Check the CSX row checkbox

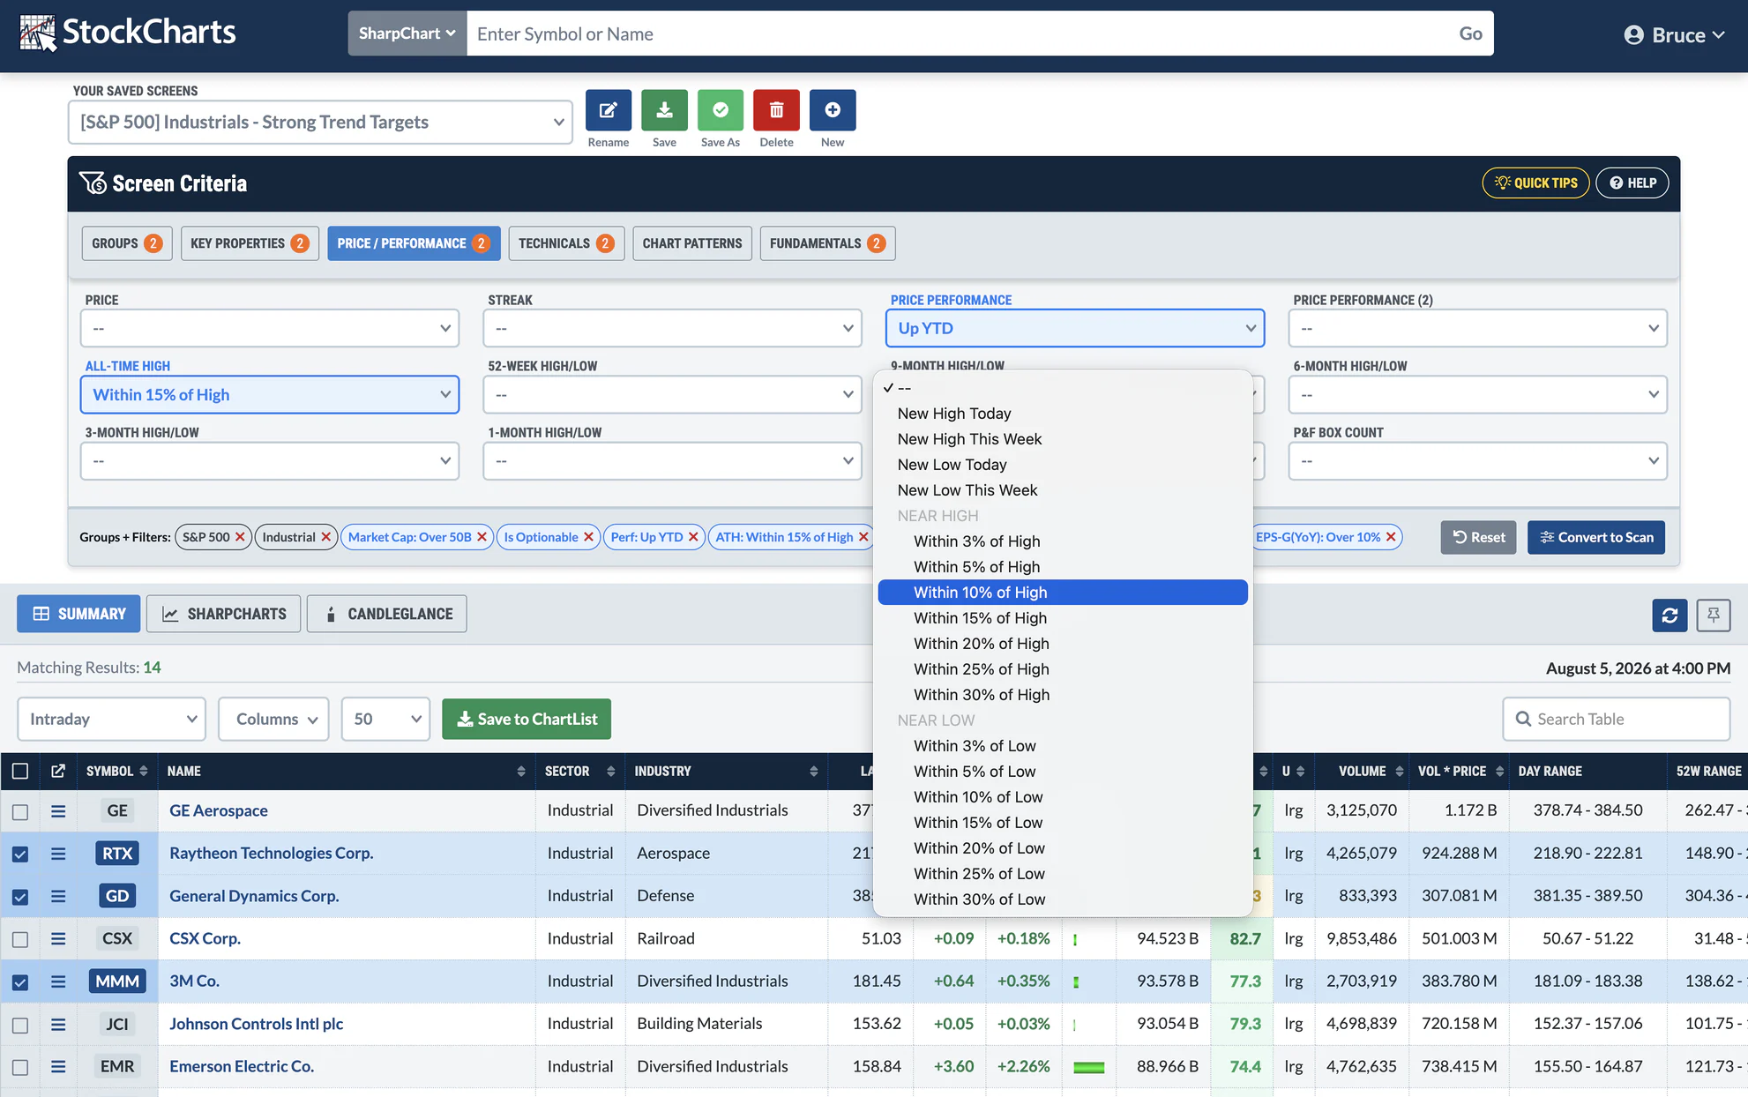click(x=20, y=939)
